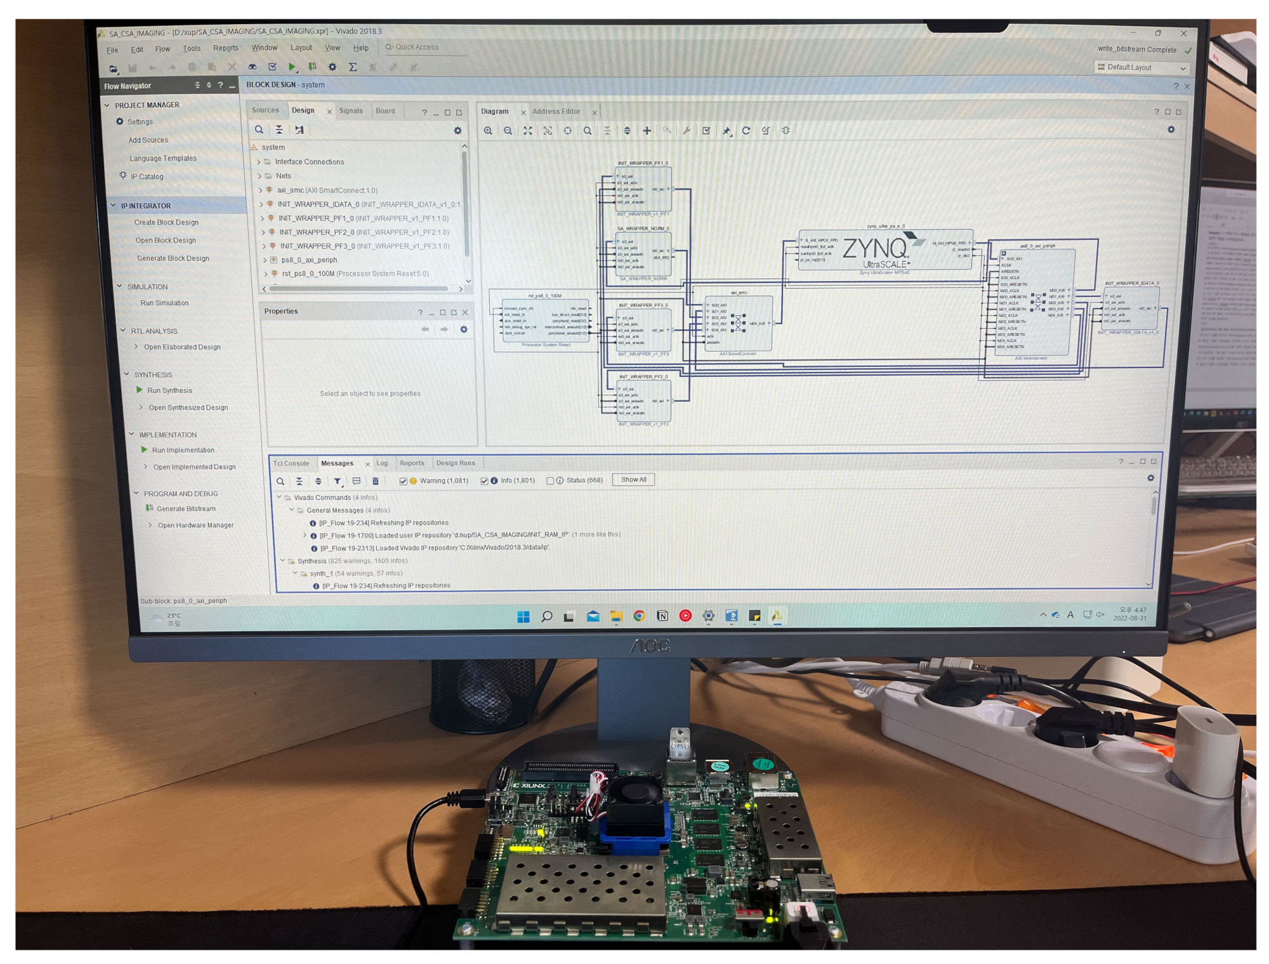Click the filter funnel icon in Messages
Screen dimensions: 1269x964
click(338, 482)
